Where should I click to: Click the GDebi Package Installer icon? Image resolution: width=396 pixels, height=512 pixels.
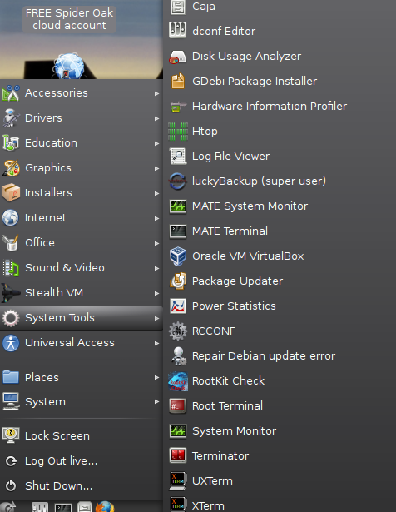[178, 82]
